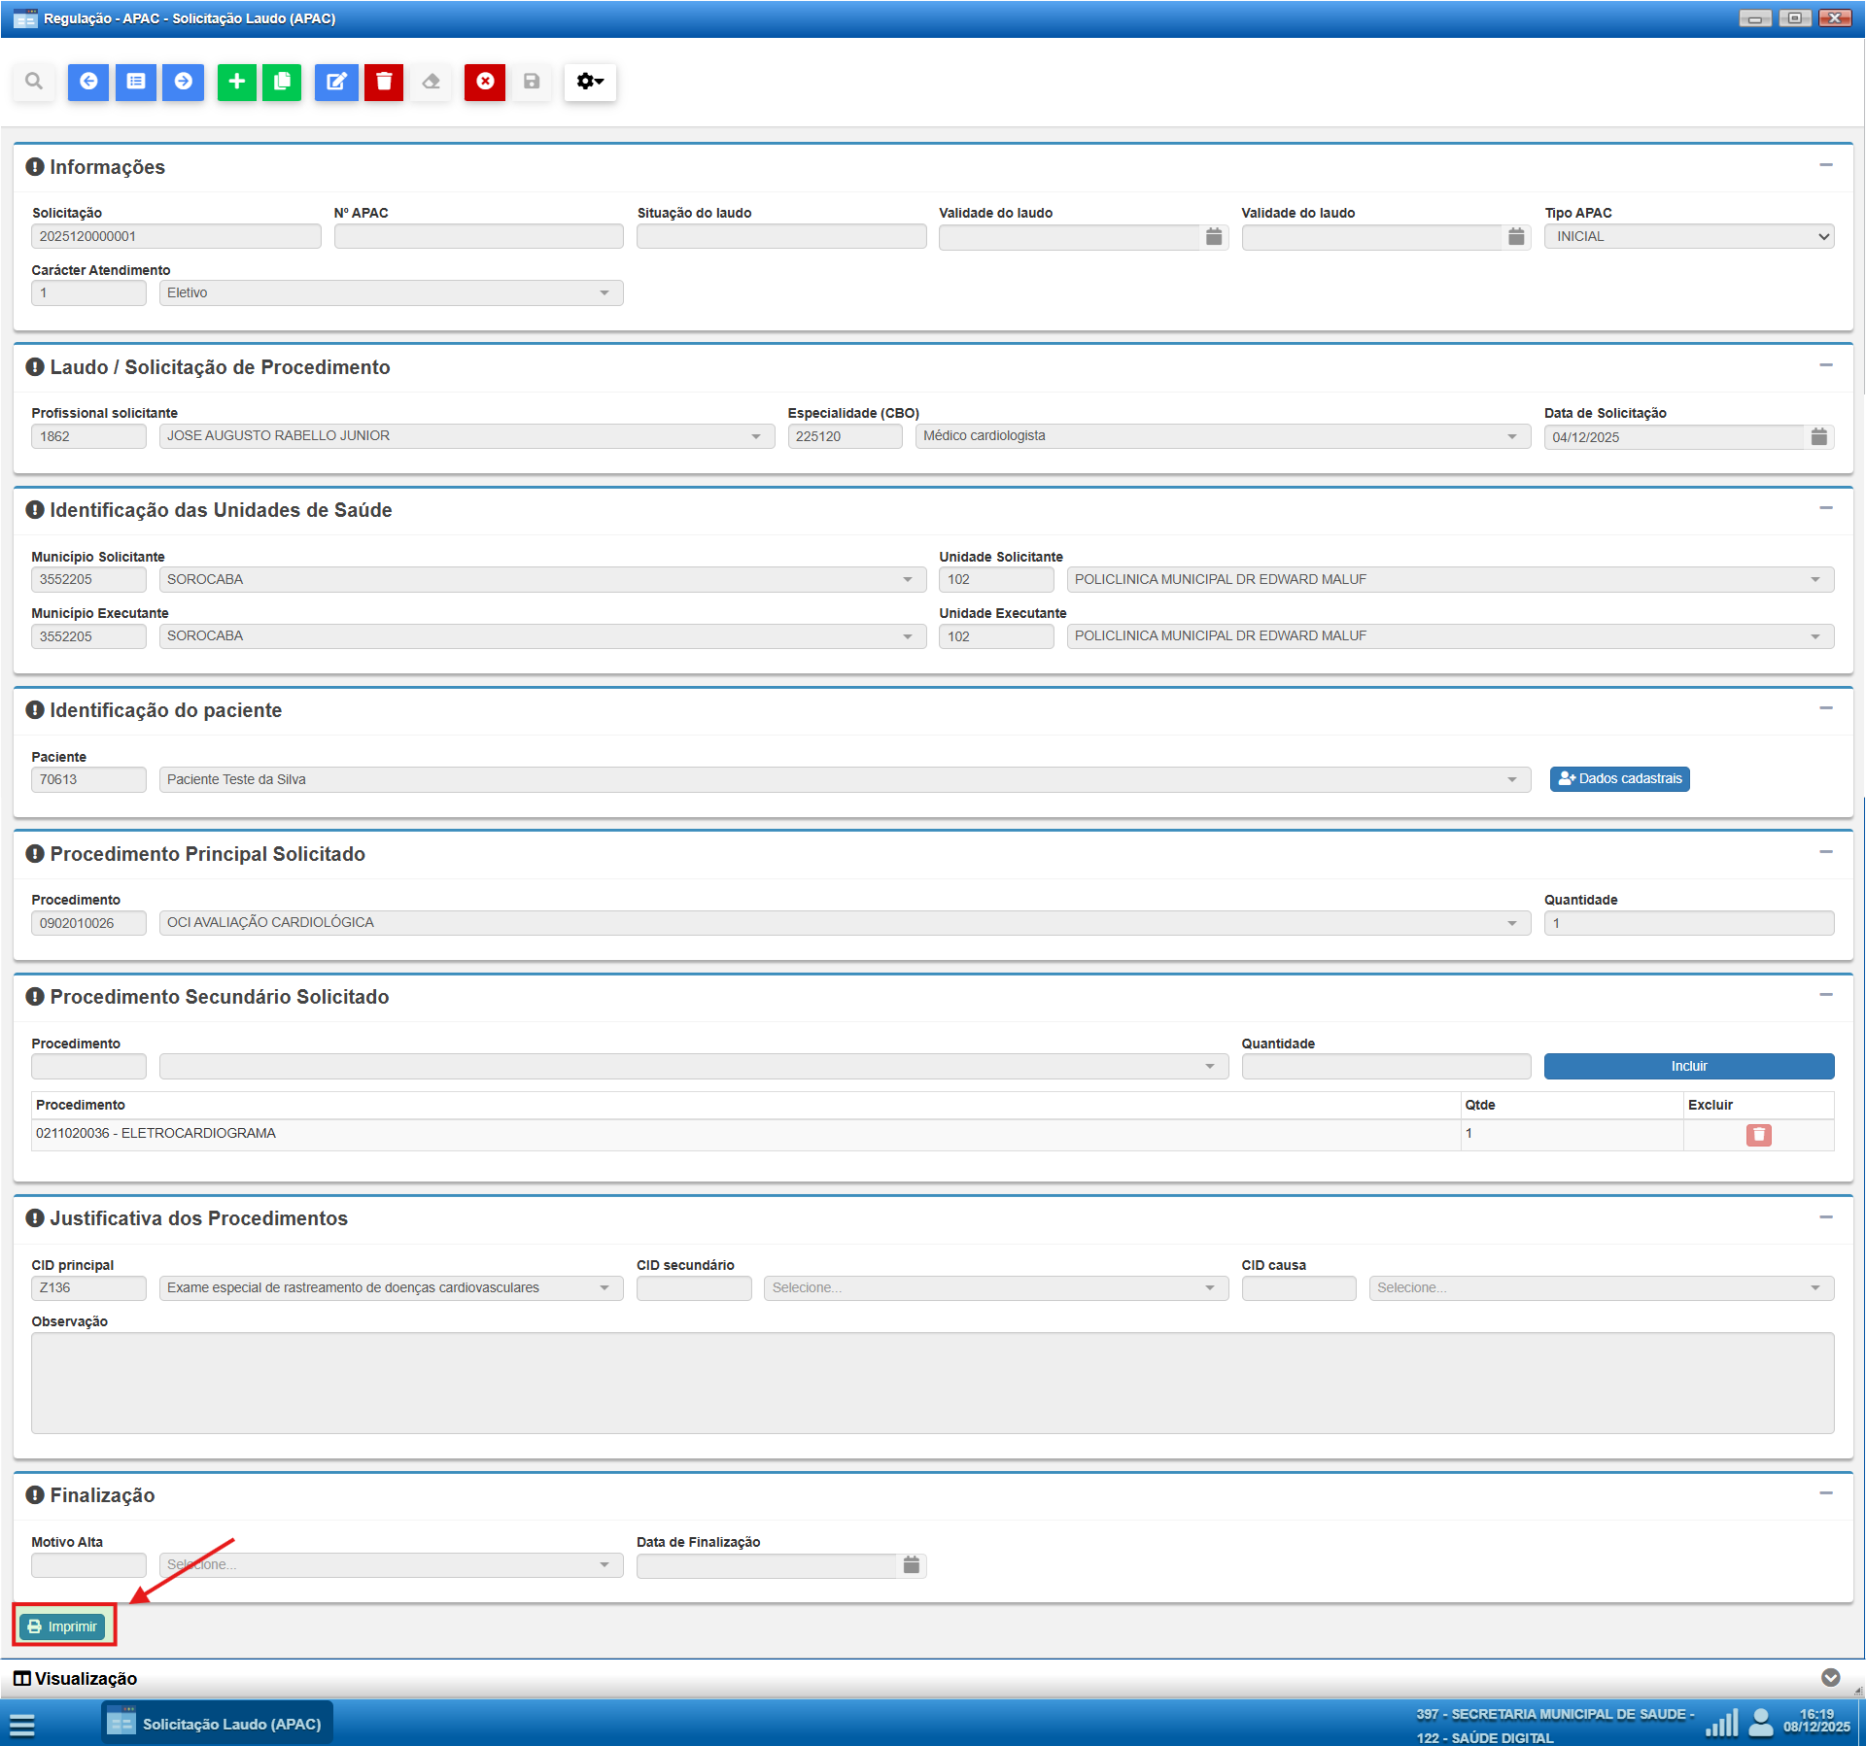
Task: Open calendar for Data de Solicitação
Action: 1819,437
